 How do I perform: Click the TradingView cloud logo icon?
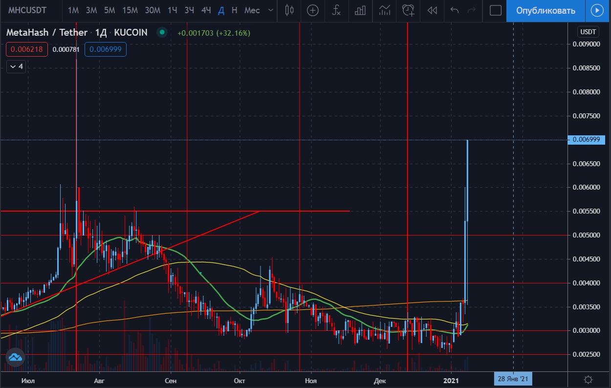pyautogui.click(x=15, y=357)
